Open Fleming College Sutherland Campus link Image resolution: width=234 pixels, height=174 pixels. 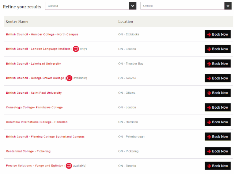(45, 136)
